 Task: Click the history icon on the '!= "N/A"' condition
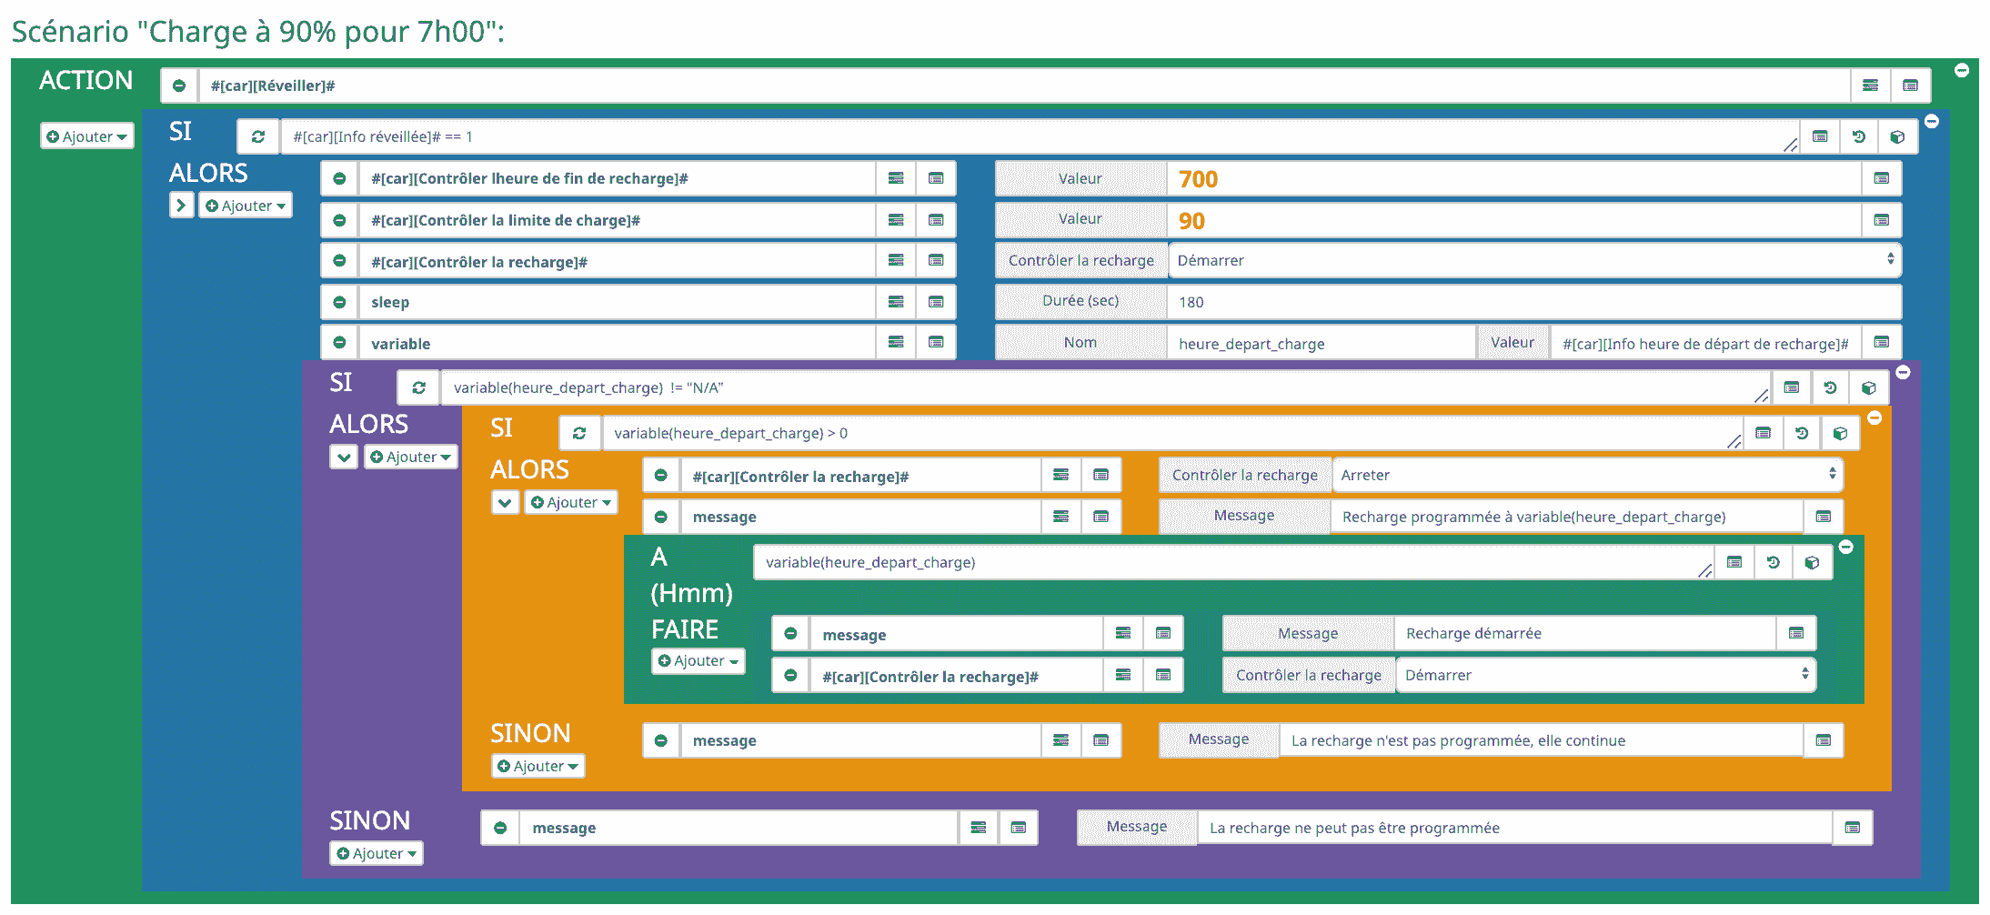1830,387
